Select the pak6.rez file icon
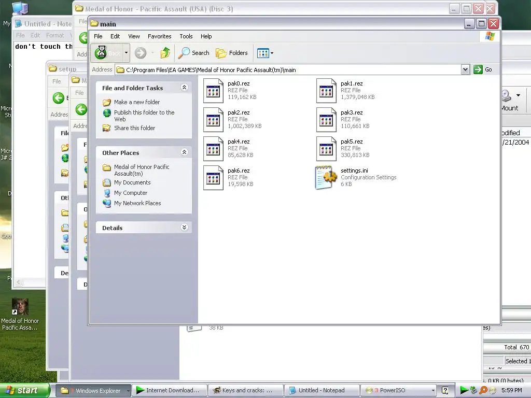Viewport: 531px width, 398px height. [x=213, y=178]
